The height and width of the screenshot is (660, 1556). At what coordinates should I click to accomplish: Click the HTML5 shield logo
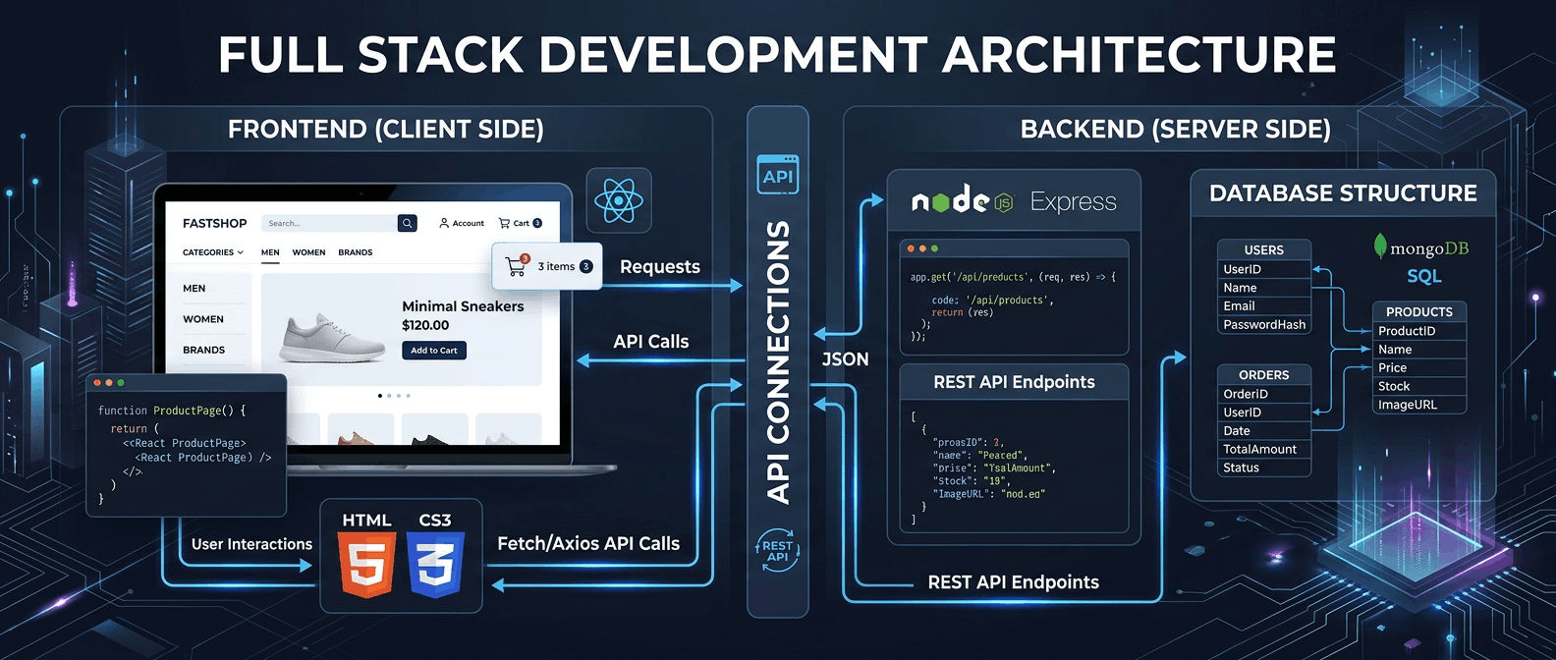coord(367,564)
